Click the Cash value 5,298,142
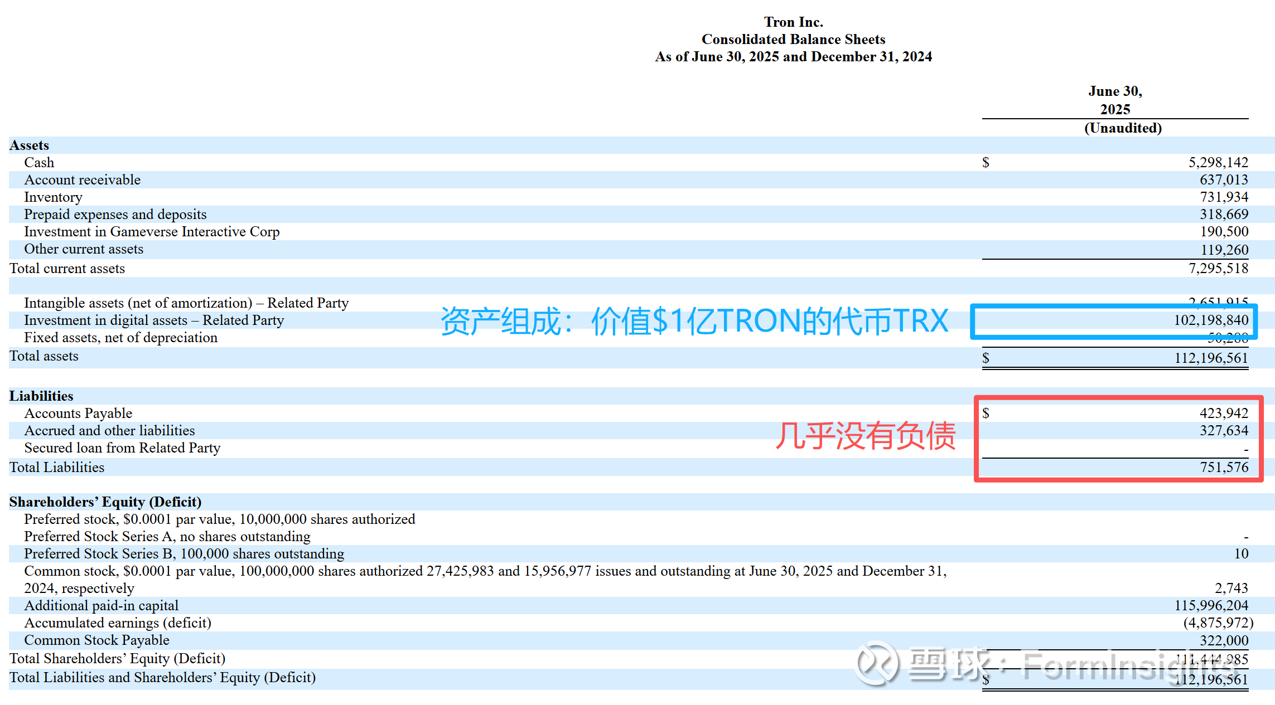Screen dimensions: 1275x705 click(1218, 163)
